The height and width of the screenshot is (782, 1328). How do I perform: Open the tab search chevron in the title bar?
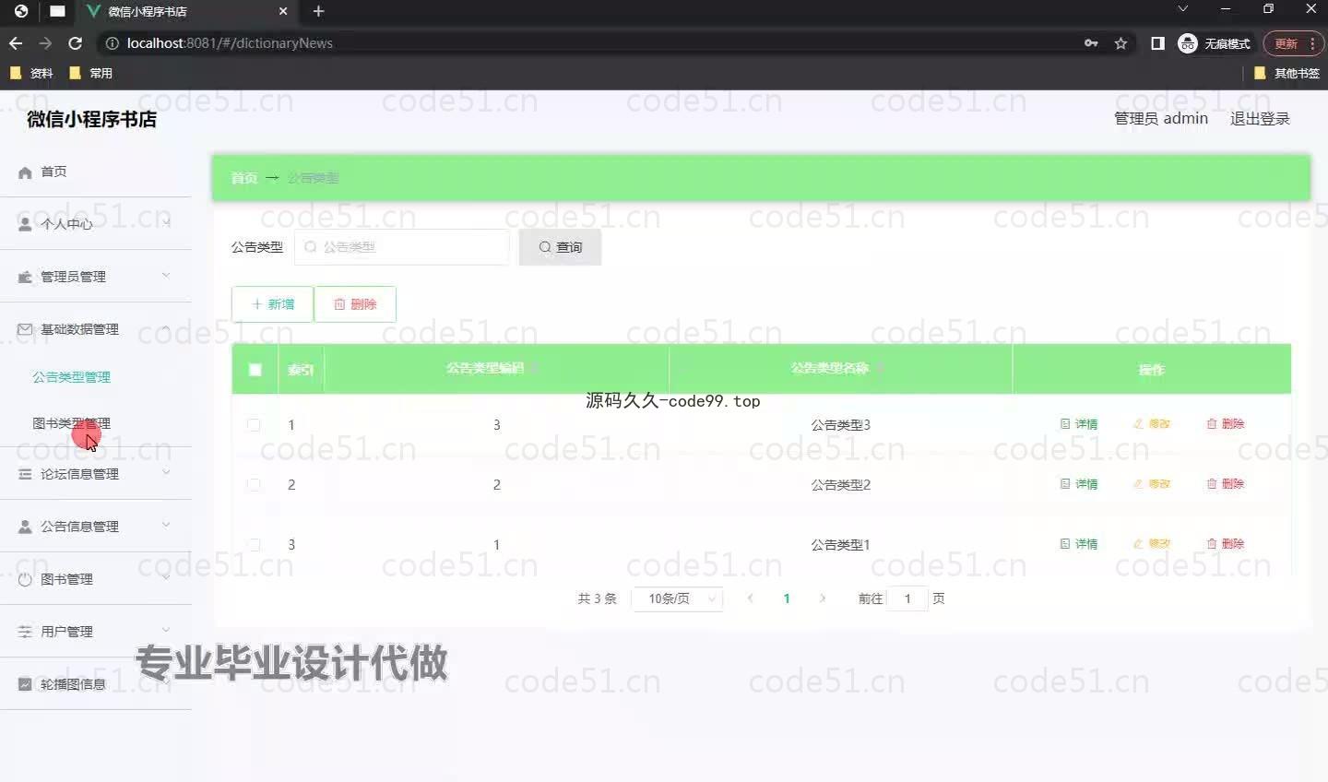(1182, 8)
